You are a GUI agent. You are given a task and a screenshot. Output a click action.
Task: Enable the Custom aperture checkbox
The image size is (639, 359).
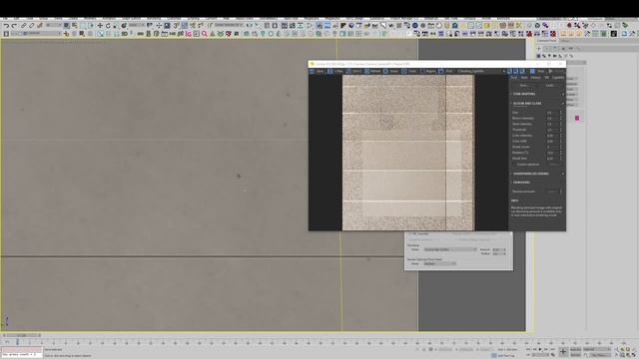click(515, 164)
